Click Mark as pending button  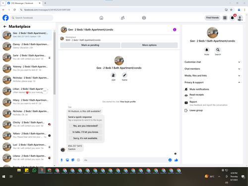coord(90,45)
